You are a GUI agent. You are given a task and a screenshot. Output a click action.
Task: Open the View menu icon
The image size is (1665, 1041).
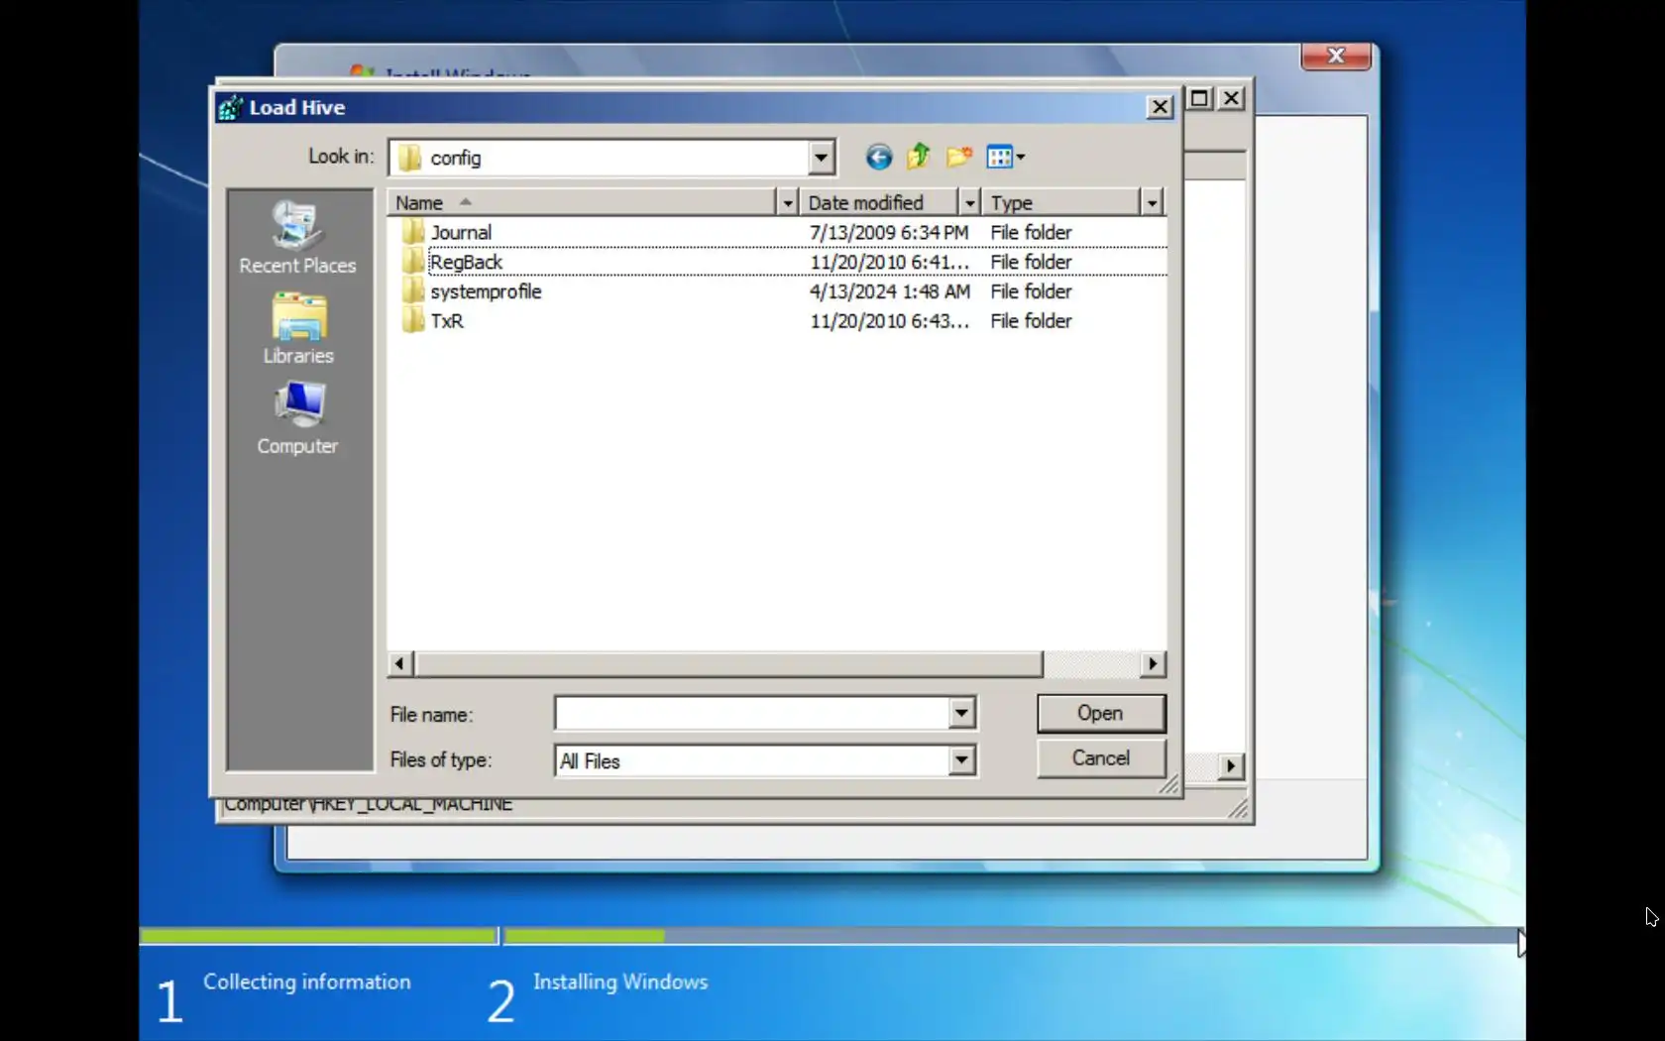[1005, 157]
